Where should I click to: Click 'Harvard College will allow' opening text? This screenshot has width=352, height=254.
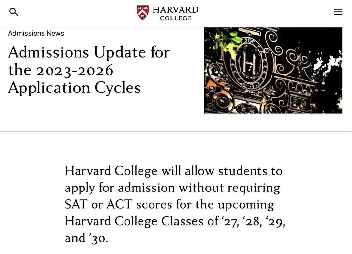123,171
